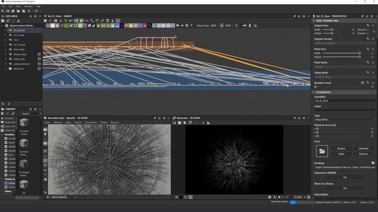Toggle grid display at 2D view bottom bar

[269, 197]
